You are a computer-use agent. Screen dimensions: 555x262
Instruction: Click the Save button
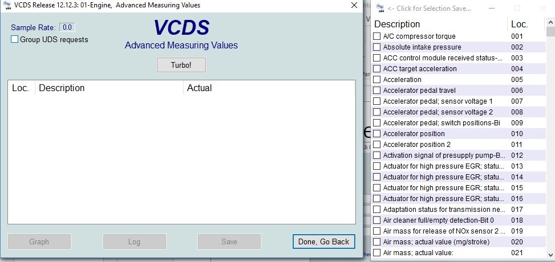(229, 241)
